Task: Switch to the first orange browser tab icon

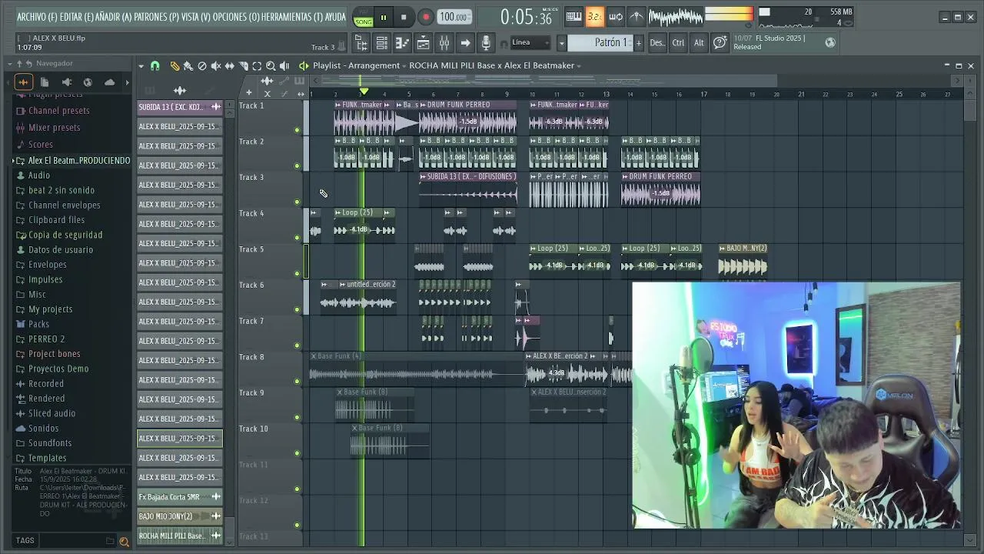Action: click(x=23, y=82)
